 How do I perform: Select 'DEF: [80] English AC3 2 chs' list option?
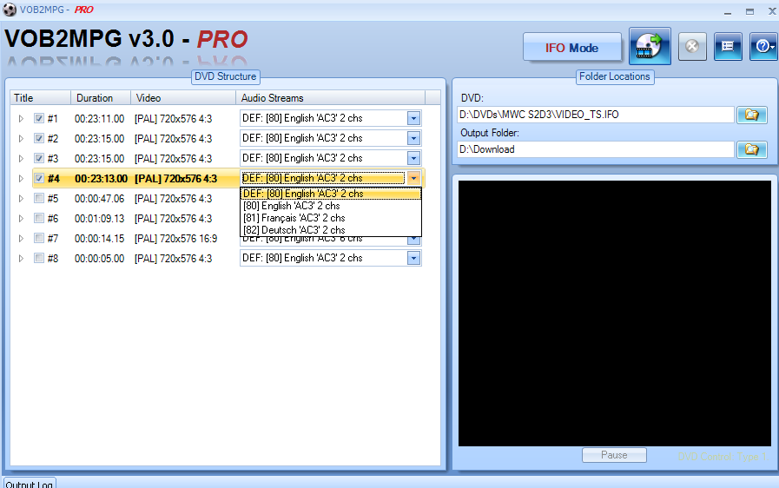(x=330, y=194)
